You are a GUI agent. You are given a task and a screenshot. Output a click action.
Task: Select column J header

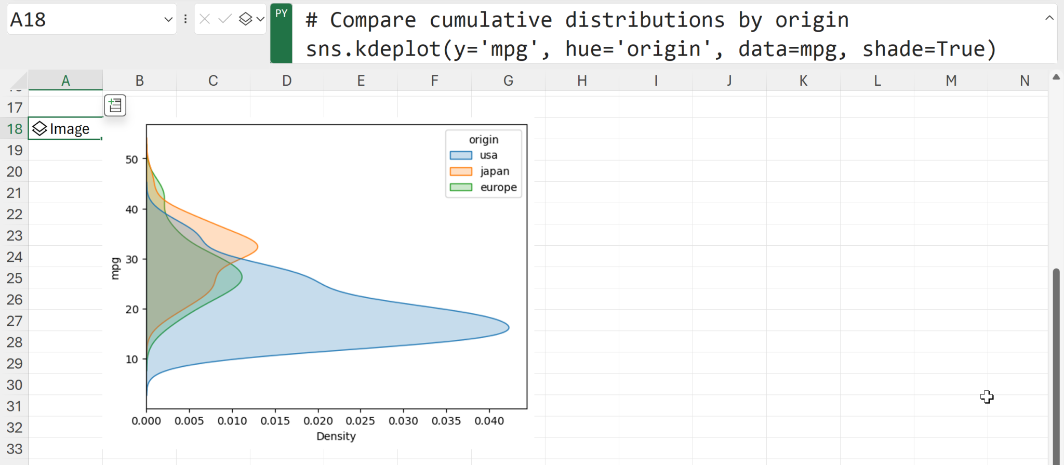729,81
